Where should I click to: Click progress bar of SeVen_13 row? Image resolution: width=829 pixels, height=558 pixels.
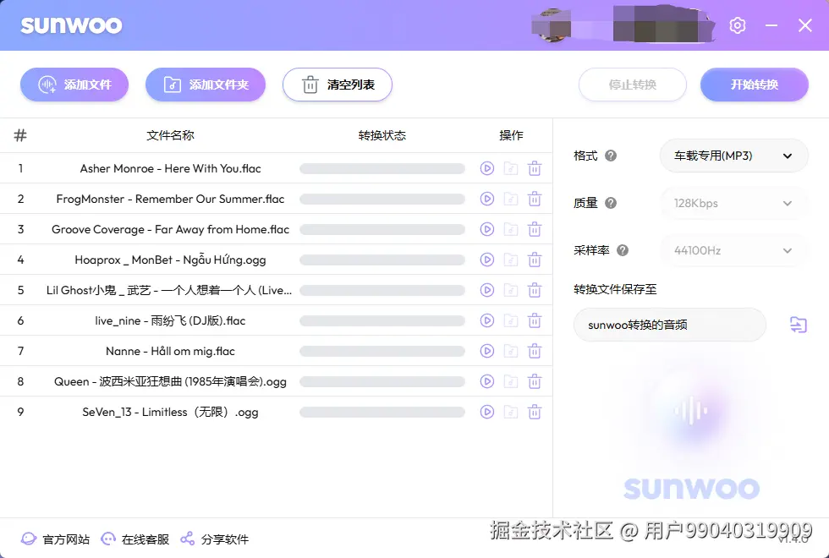coord(382,413)
